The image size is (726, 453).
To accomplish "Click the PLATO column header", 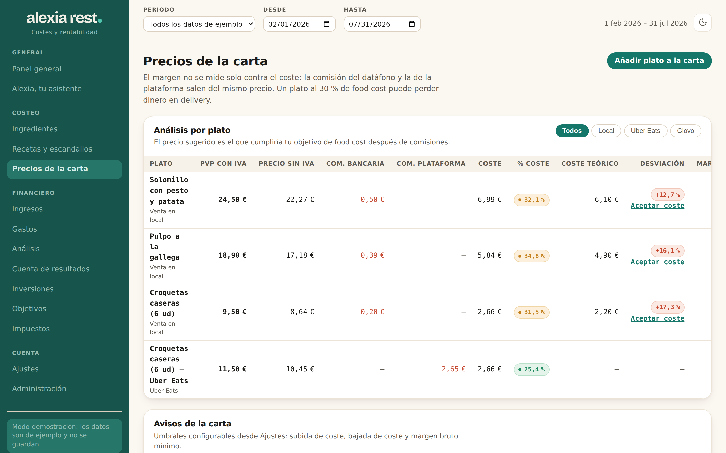I will 161,164.
